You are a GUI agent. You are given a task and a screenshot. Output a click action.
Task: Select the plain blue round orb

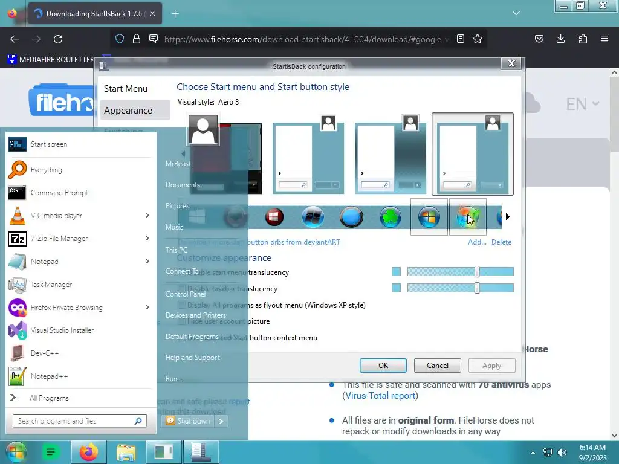351,217
